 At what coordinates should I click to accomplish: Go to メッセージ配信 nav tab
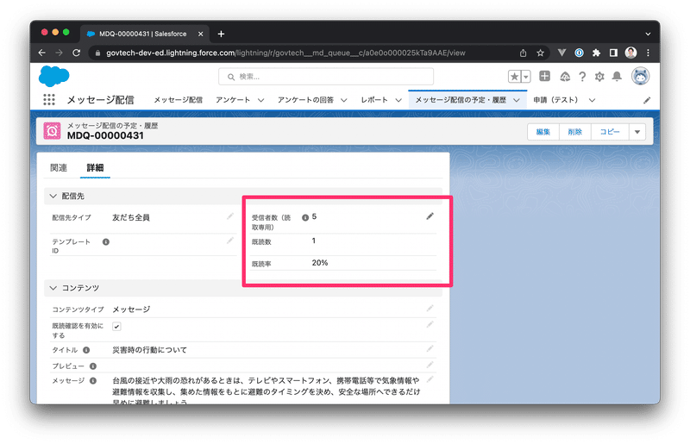point(179,100)
